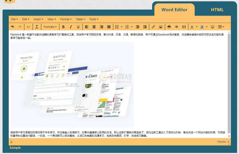
Task: Print the document with the printer icon
Action: pos(169,27)
